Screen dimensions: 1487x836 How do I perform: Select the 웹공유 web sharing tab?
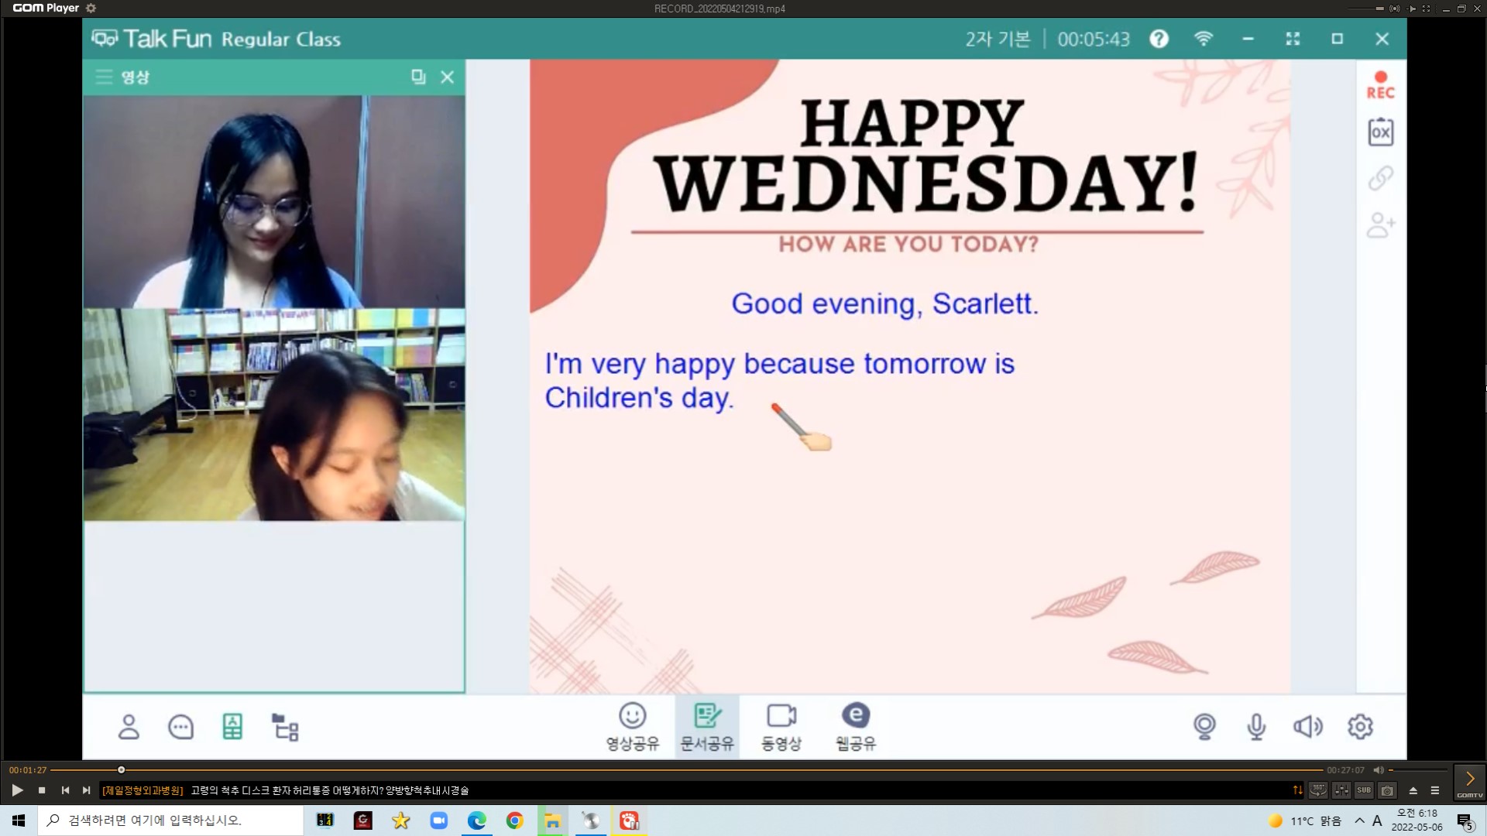[855, 726]
